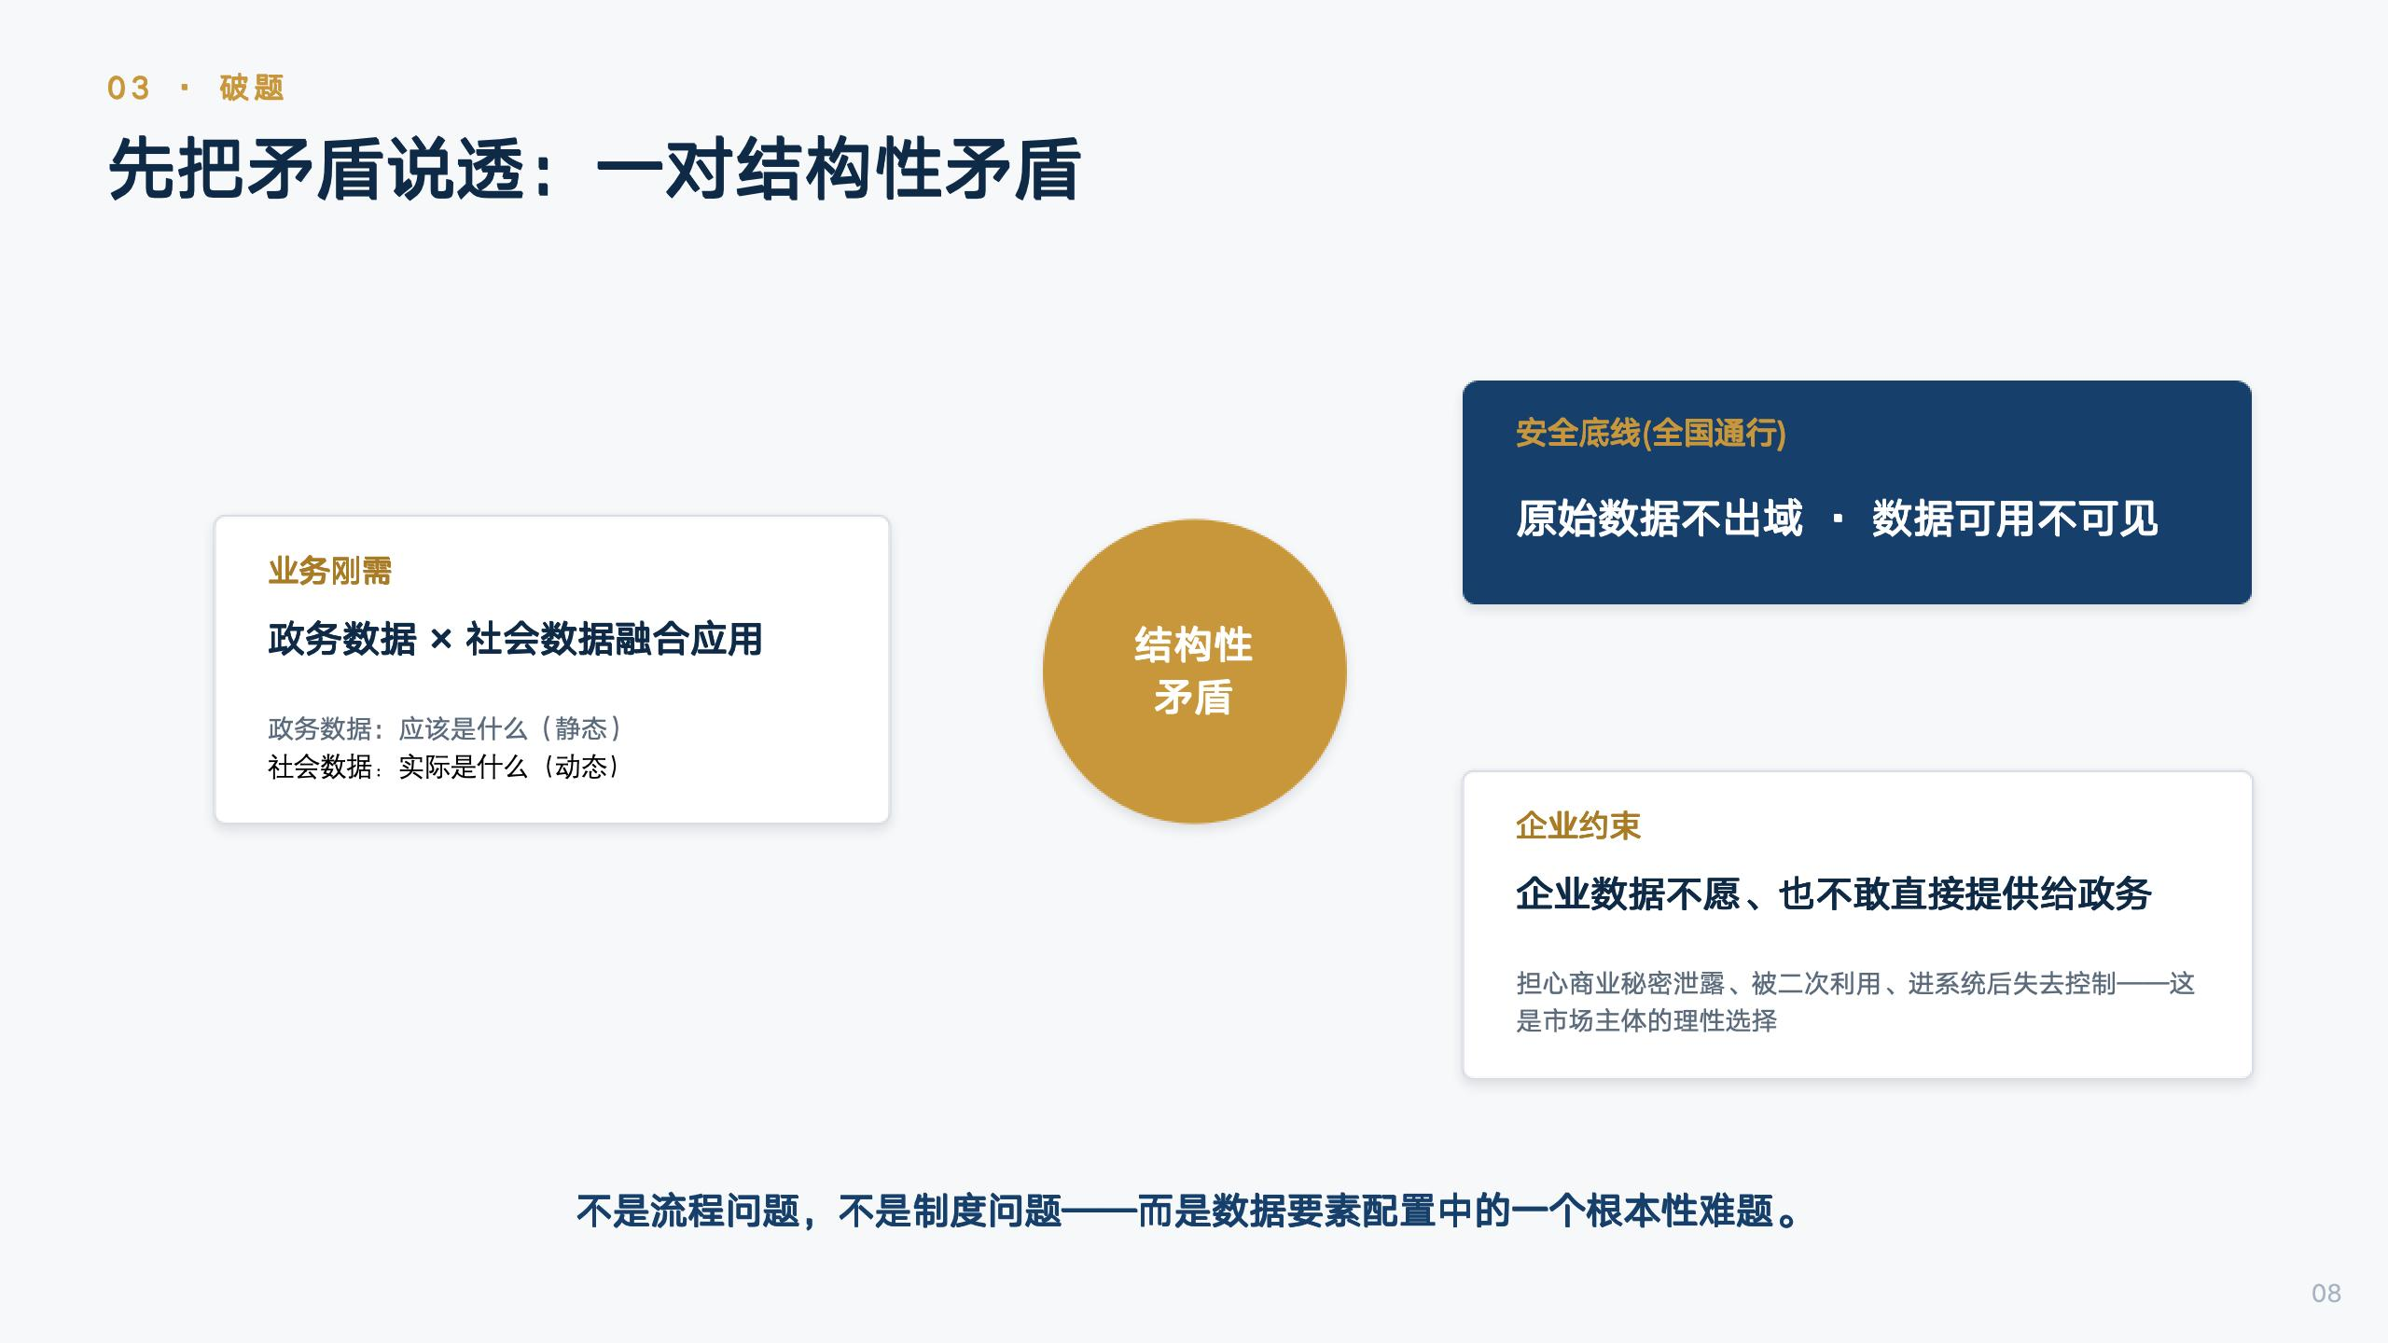Click the heading "安全底线(全国通行)"
2388x1343 pixels.
(1651, 433)
